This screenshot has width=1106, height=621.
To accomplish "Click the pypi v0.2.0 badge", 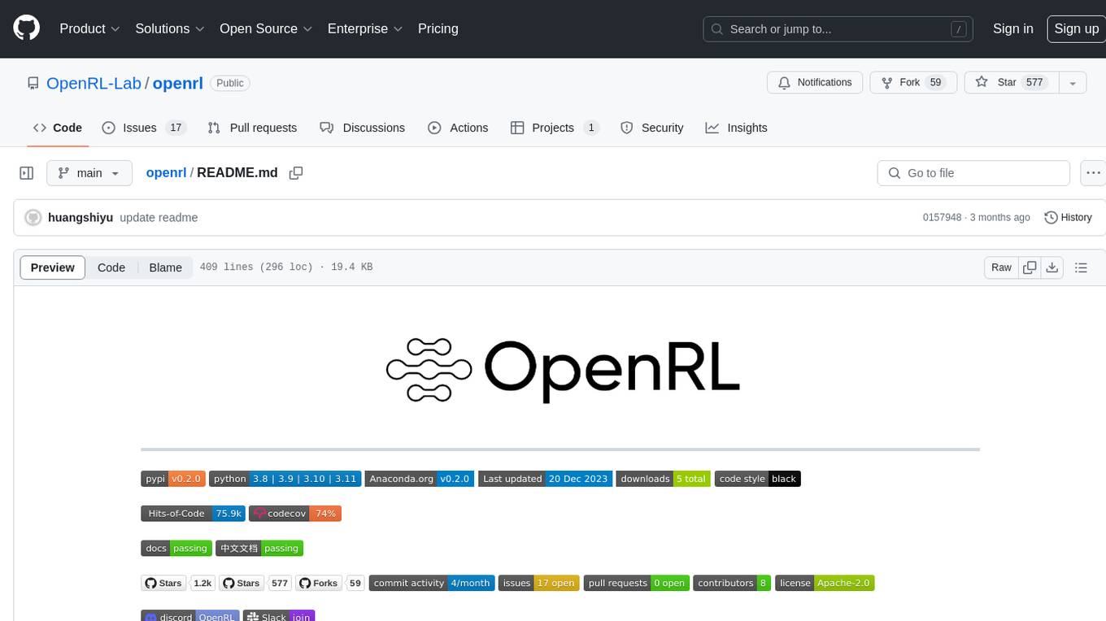I will 172,479.
